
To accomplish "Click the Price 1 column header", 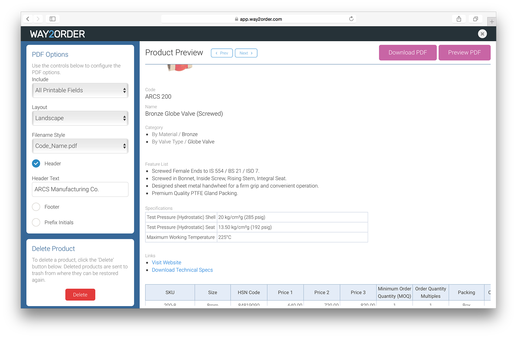I will tap(285, 293).
